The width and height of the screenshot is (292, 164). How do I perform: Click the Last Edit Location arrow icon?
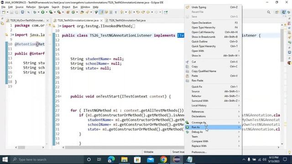pos(138,12)
